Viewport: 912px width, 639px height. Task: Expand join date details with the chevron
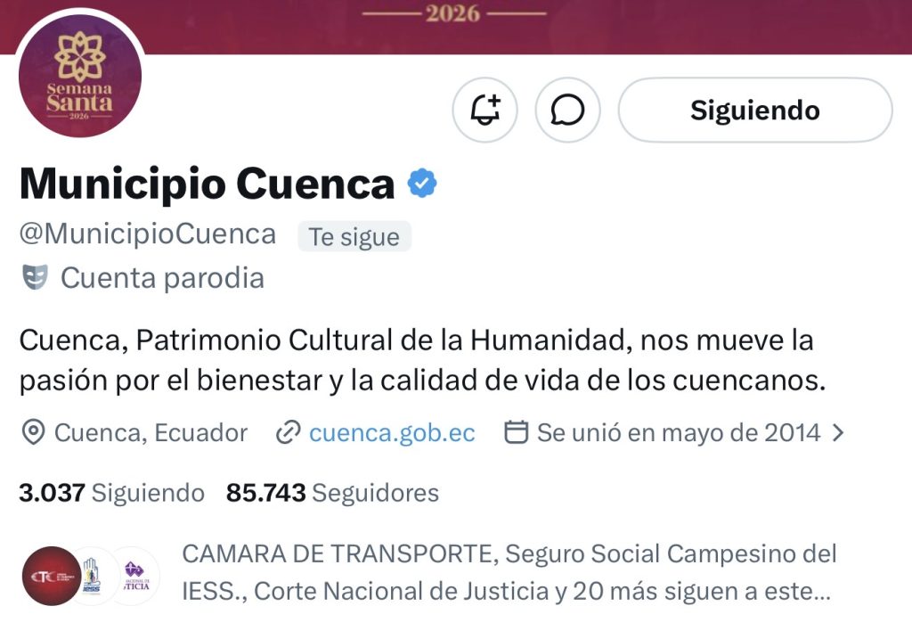point(838,432)
